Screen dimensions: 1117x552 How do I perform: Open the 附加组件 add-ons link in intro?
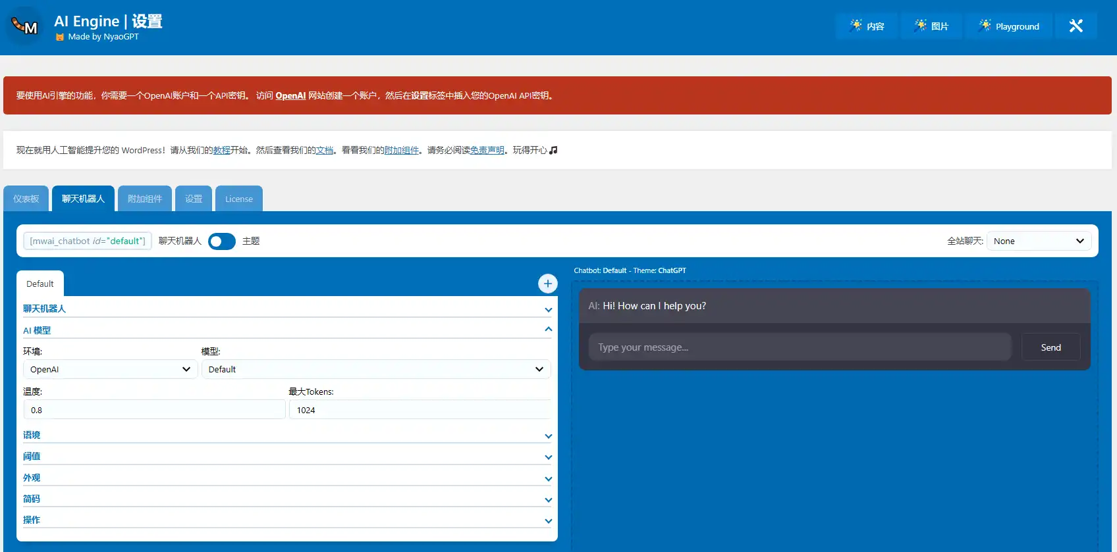click(402, 150)
